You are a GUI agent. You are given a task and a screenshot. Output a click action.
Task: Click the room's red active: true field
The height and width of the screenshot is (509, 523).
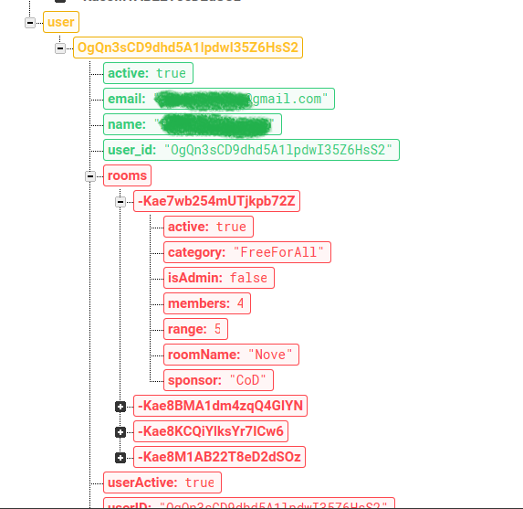[x=208, y=227]
